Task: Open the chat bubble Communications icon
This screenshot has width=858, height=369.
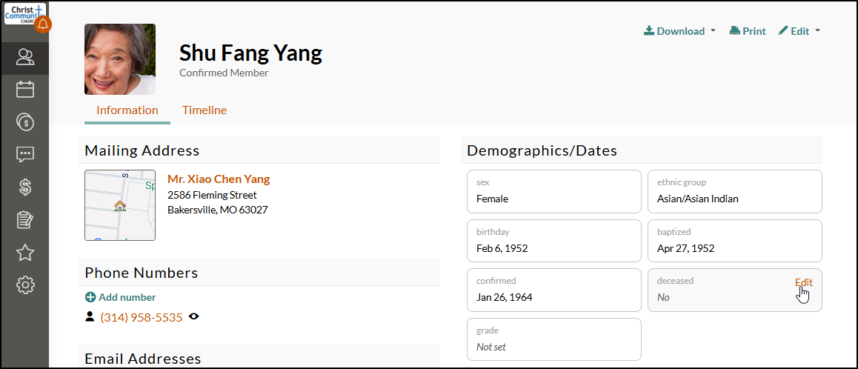Action: [25, 155]
